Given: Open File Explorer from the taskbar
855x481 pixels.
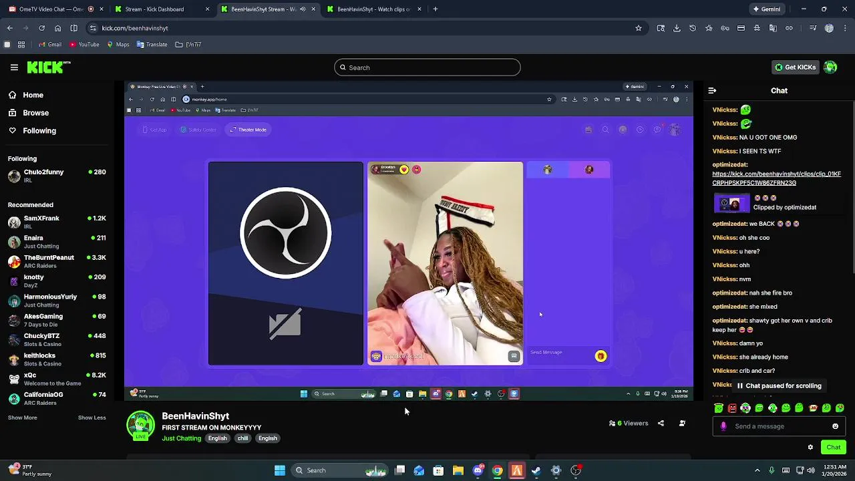Looking at the screenshot, I should (x=458, y=471).
